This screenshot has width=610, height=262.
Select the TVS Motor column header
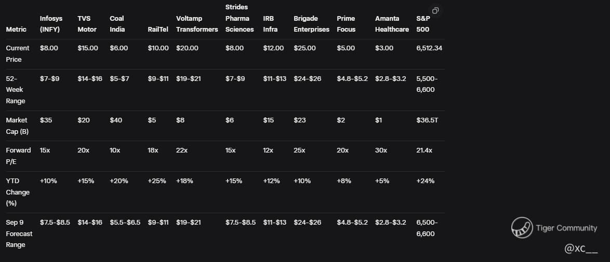coord(87,24)
